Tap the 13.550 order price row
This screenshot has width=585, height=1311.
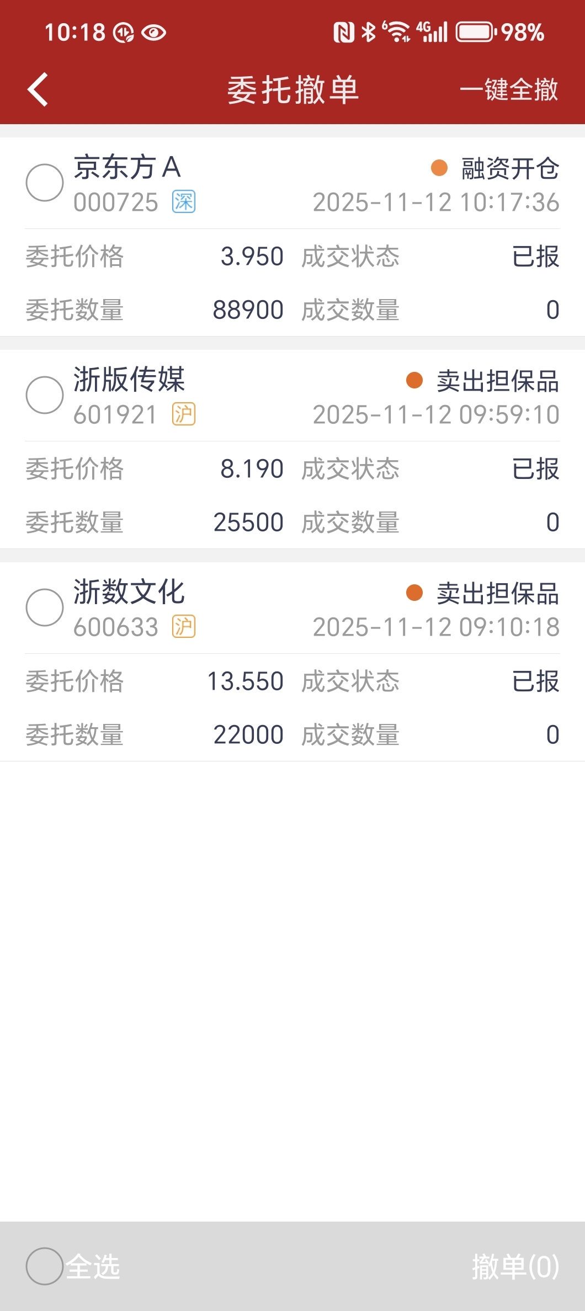(x=155, y=681)
